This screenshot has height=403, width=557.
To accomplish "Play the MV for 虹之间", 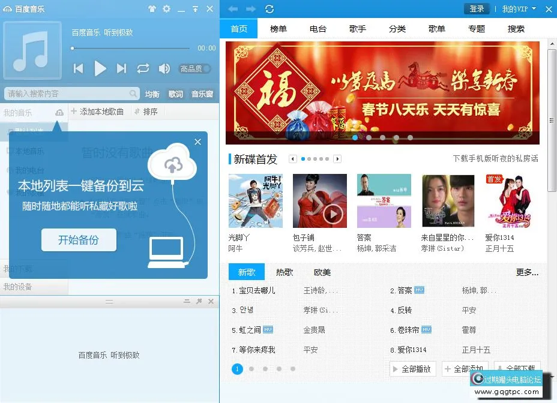I will [x=268, y=330].
